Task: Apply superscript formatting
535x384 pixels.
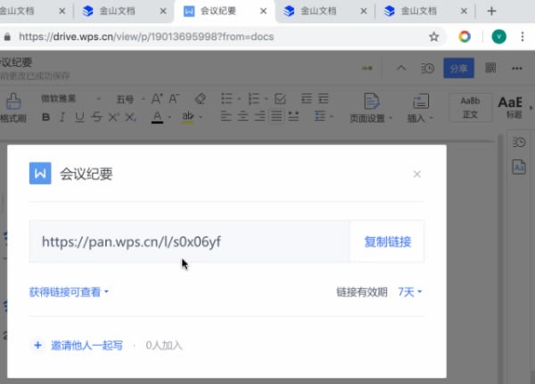Action: click(113, 118)
